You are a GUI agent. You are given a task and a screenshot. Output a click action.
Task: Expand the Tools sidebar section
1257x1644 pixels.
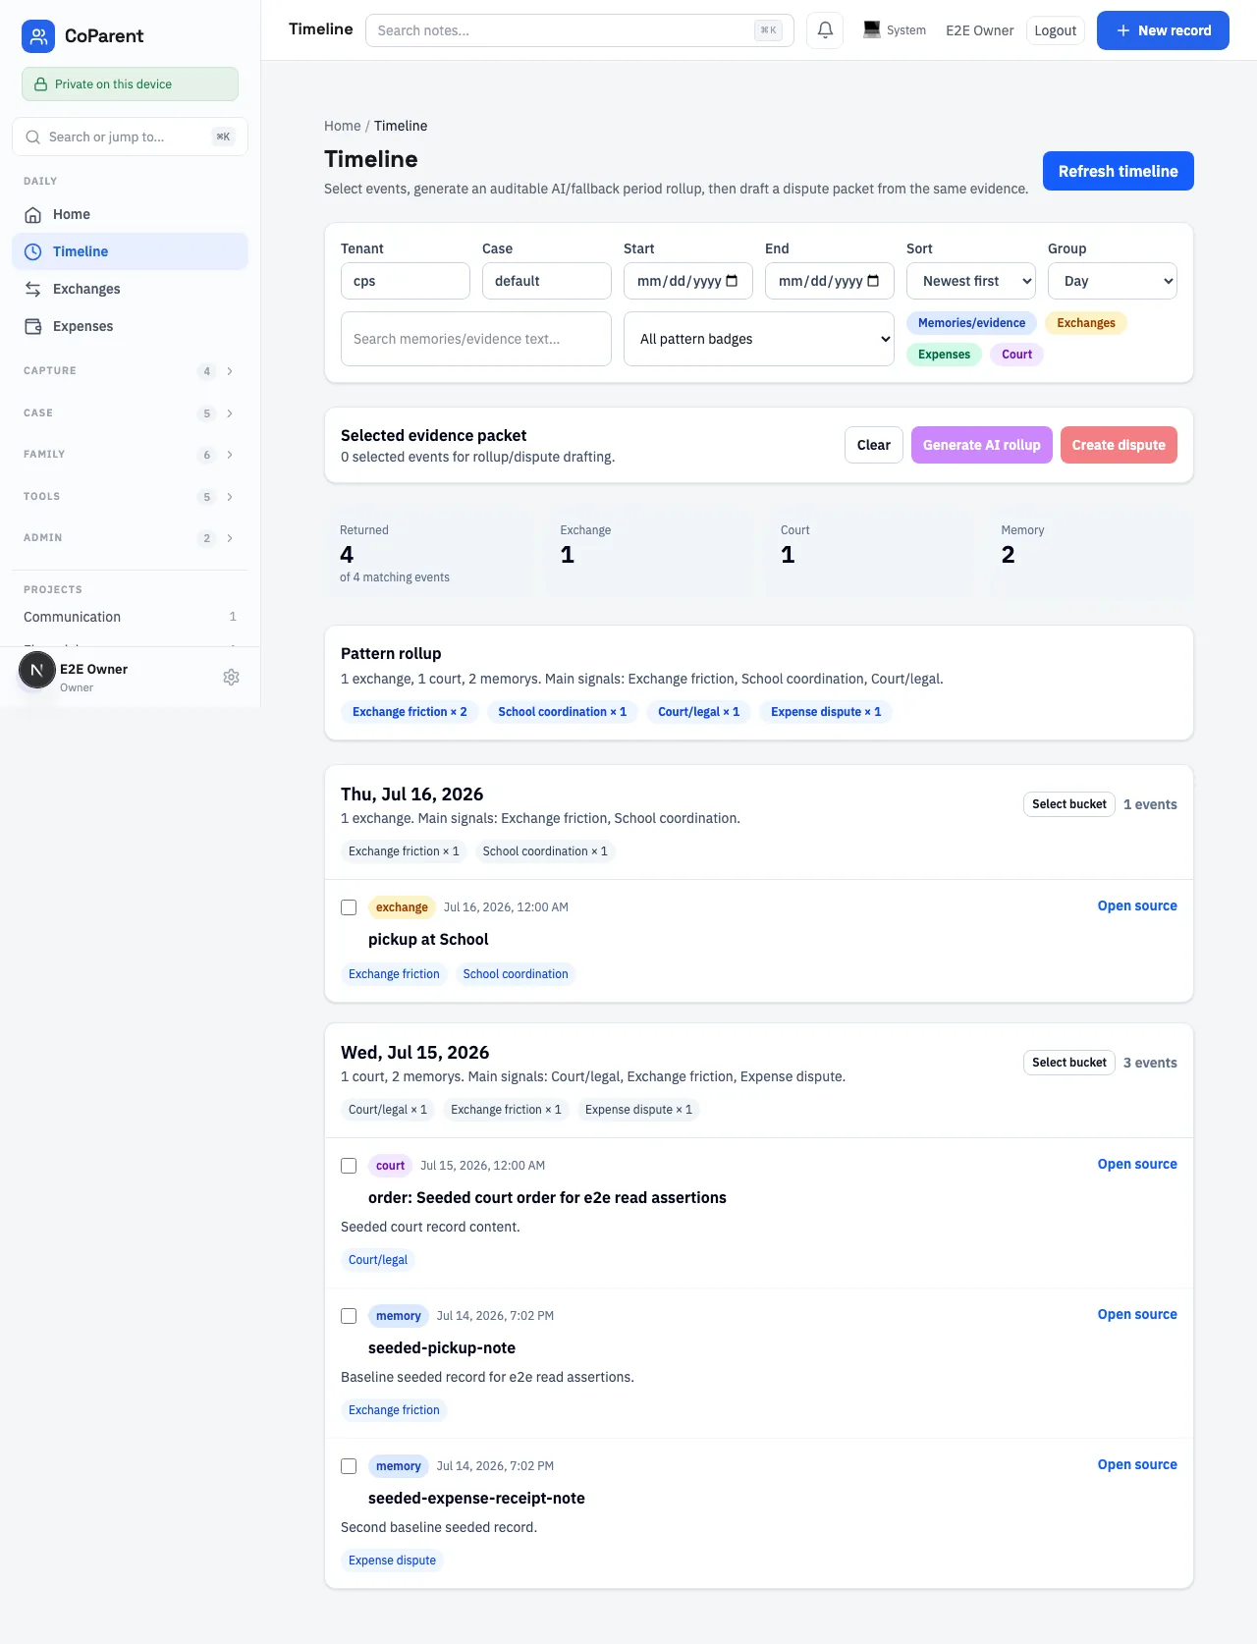click(130, 497)
